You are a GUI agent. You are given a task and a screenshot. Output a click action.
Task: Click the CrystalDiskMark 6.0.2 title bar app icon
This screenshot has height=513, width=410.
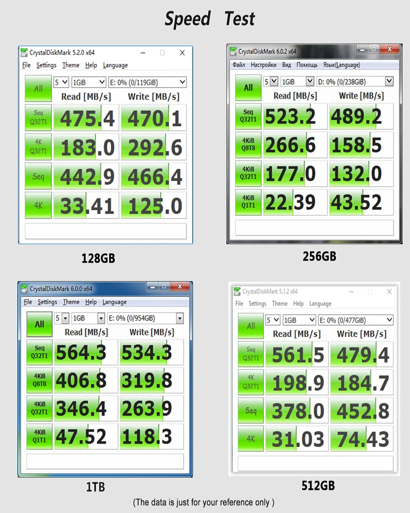point(233,51)
